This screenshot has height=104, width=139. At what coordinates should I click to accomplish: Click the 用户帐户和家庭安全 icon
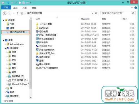point(37,68)
